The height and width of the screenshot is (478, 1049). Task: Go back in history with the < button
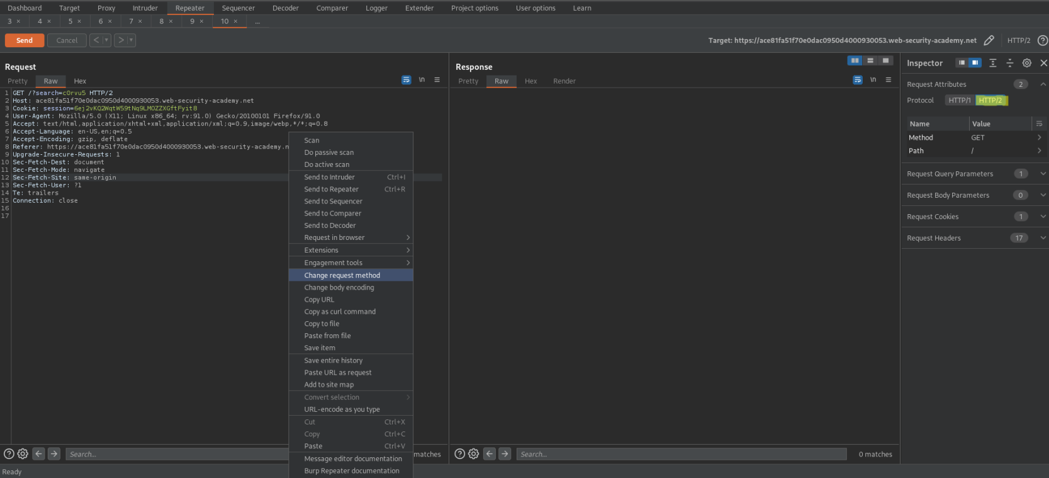[96, 40]
